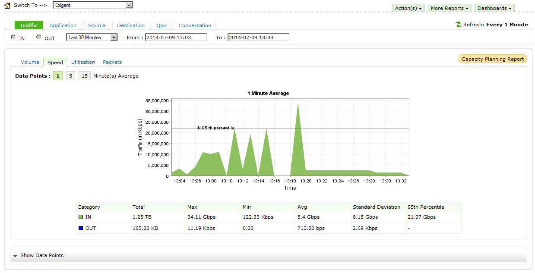Click the Capacity Planning Report button

(x=492, y=59)
